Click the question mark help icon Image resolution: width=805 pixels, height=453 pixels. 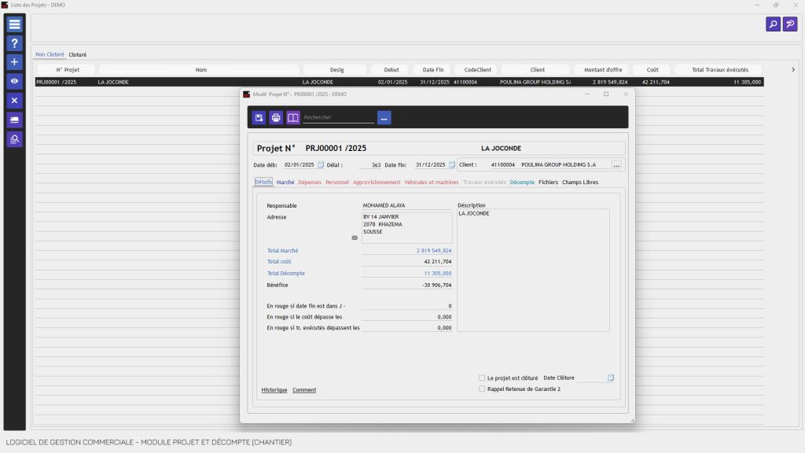[x=15, y=43]
